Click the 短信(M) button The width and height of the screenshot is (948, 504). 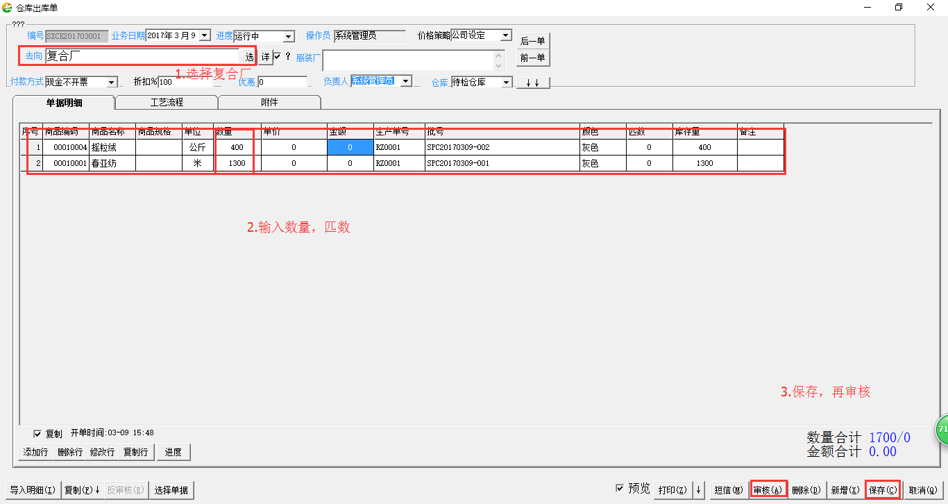pyautogui.click(x=729, y=489)
